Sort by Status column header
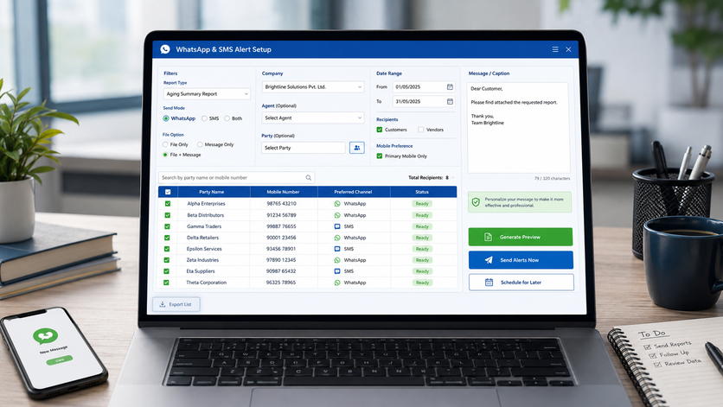This screenshot has height=407, width=723. pyautogui.click(x=422, y=192)
